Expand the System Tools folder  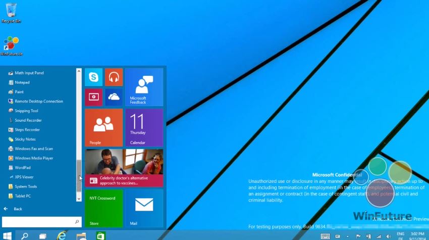[22, 186]
